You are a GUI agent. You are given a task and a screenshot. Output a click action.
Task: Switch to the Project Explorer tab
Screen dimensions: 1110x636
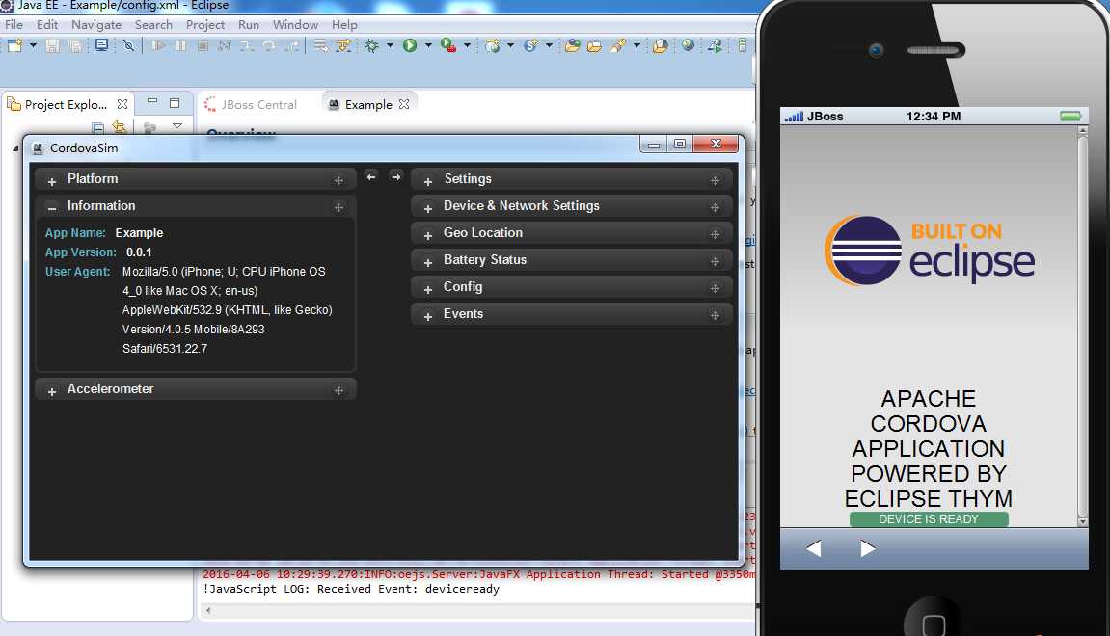coord(66,105)
